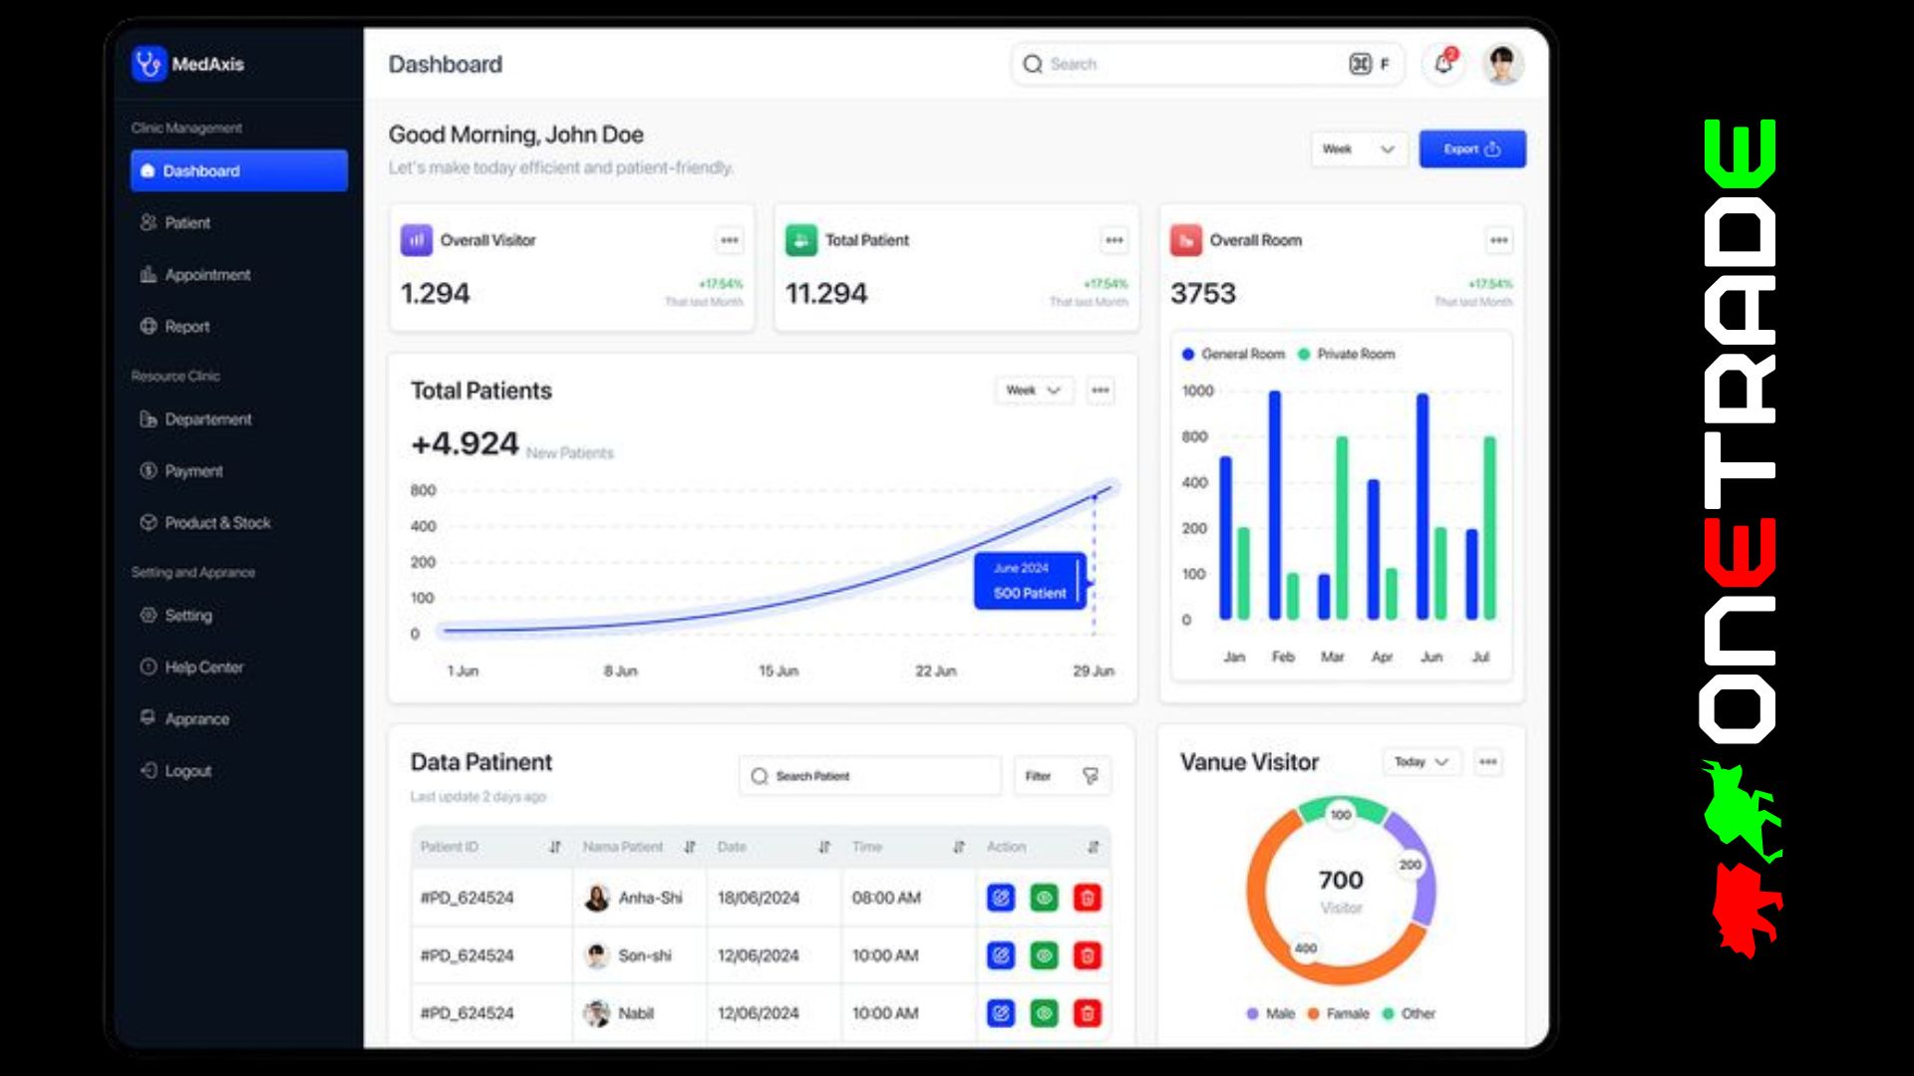
Task: View Son-shi's record using green eye icon
Action: pyautogui.click(x=1044, y=955)
